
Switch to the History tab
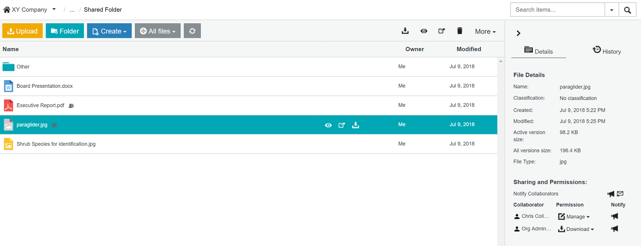coord(607,51)
